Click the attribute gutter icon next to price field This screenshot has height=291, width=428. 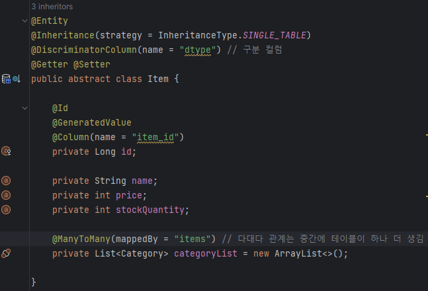click(6, 195)
